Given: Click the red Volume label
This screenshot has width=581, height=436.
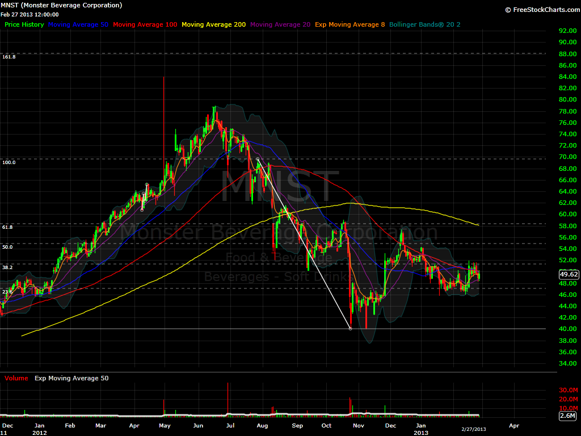Looking at the screenshot, I should pos(16,378).
